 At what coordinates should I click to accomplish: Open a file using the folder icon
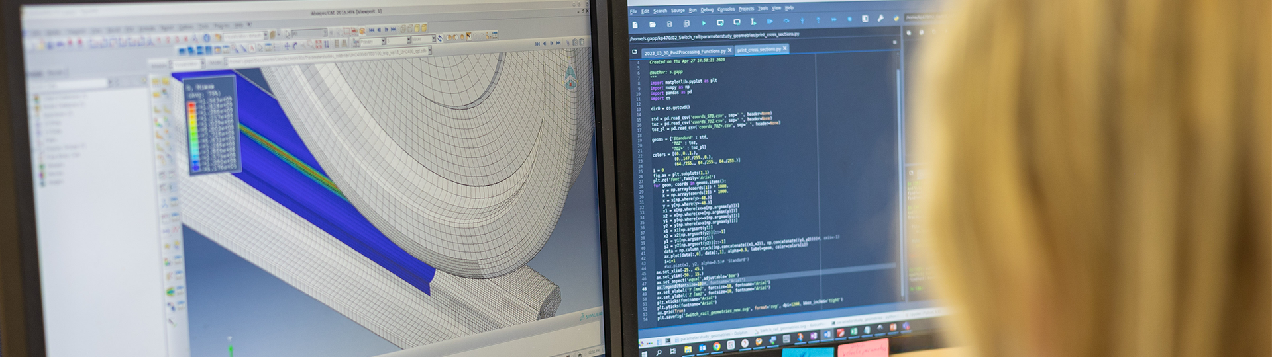(652, 24)
